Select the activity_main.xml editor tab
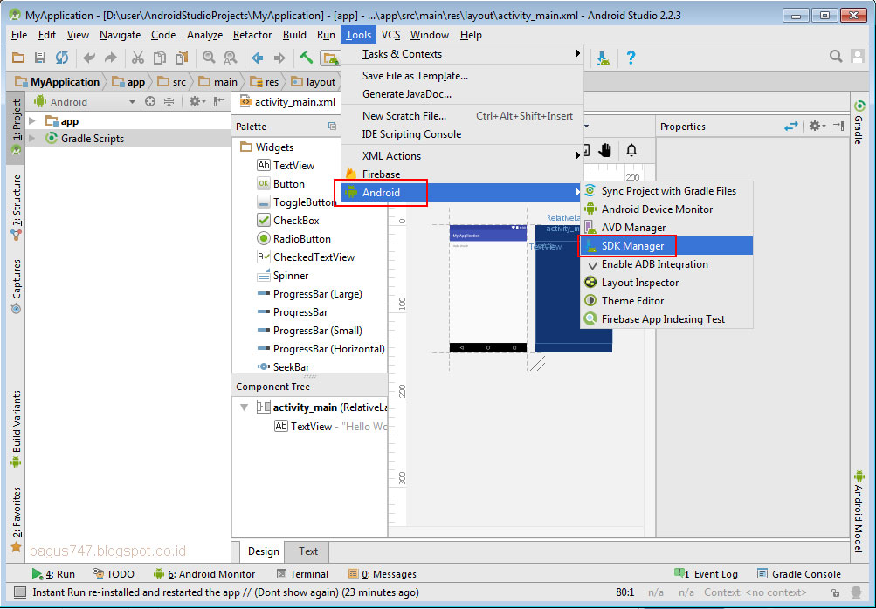 (x=288, y=101)
